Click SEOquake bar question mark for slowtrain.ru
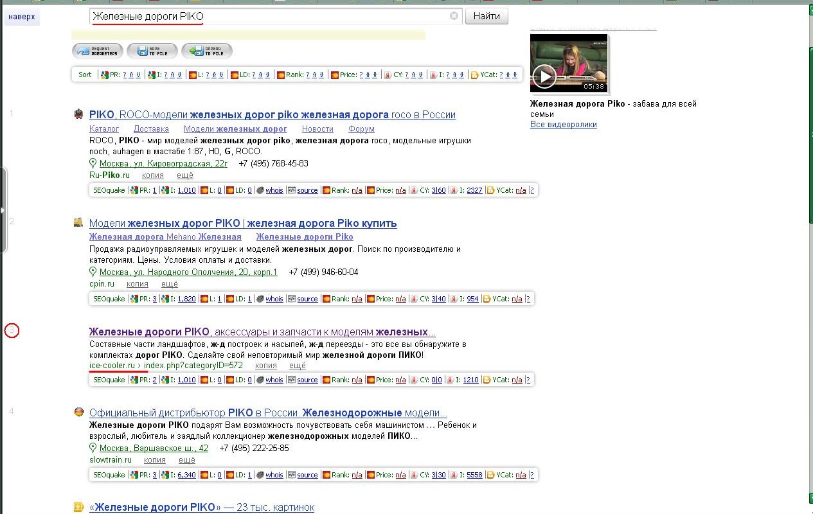 (x=531, y=475)
